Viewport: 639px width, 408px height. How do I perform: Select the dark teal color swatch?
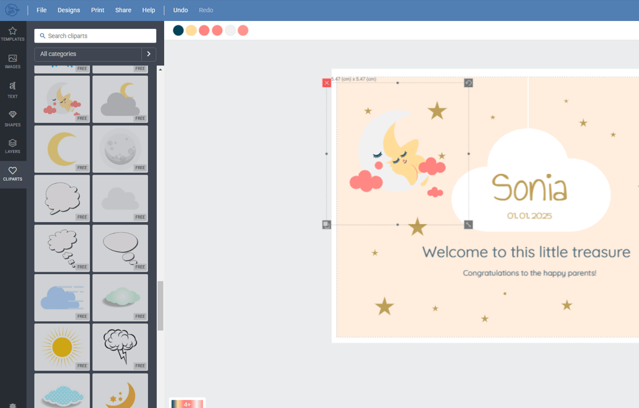tap(178, 31)
